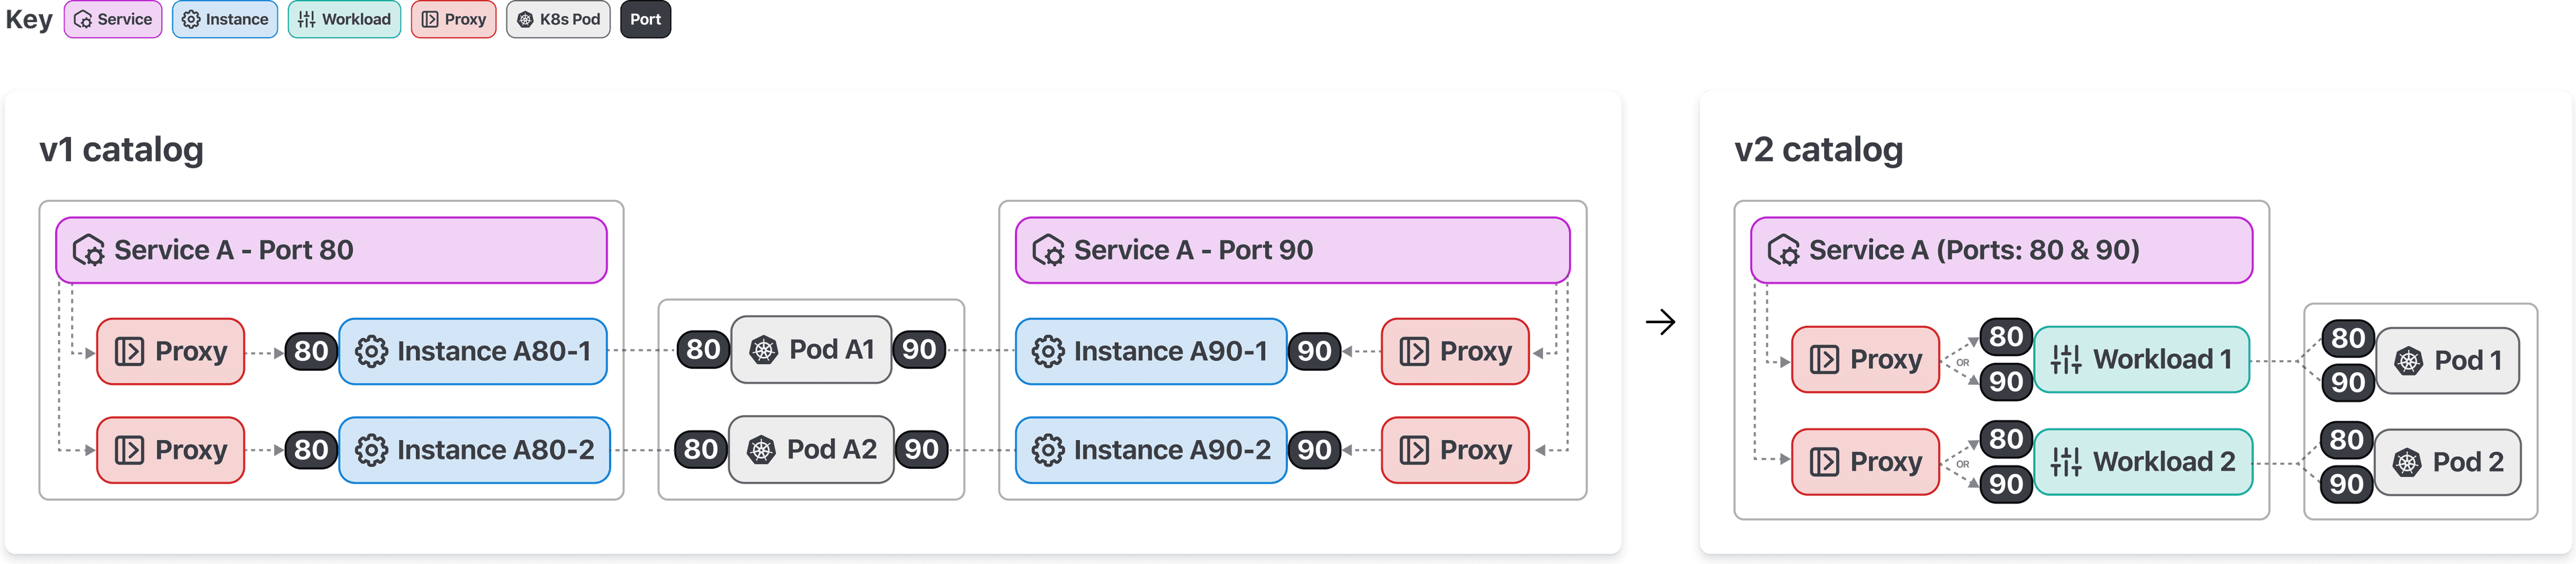Image resolution: width=2576 pixels, height=564 pixels.
Task: Click the gear icon on Instance A80-1
Action: [371, 351]
